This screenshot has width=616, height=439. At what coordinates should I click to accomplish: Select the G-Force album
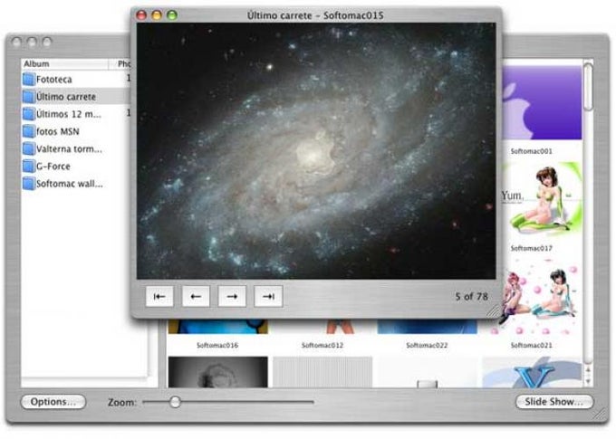pyautogui.click(x=76, y=167)
